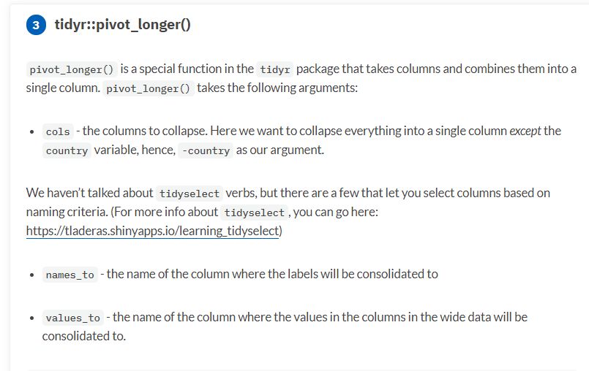This screenshot has width=589, height=371.
Task: Click the tidyr::pivot_longer() section heading
Action: click(122, 25)
